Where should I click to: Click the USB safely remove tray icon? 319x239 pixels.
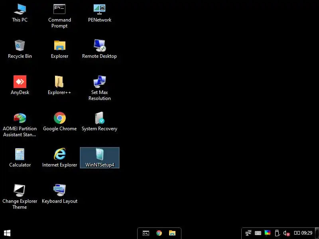click(x=277, y=233)
